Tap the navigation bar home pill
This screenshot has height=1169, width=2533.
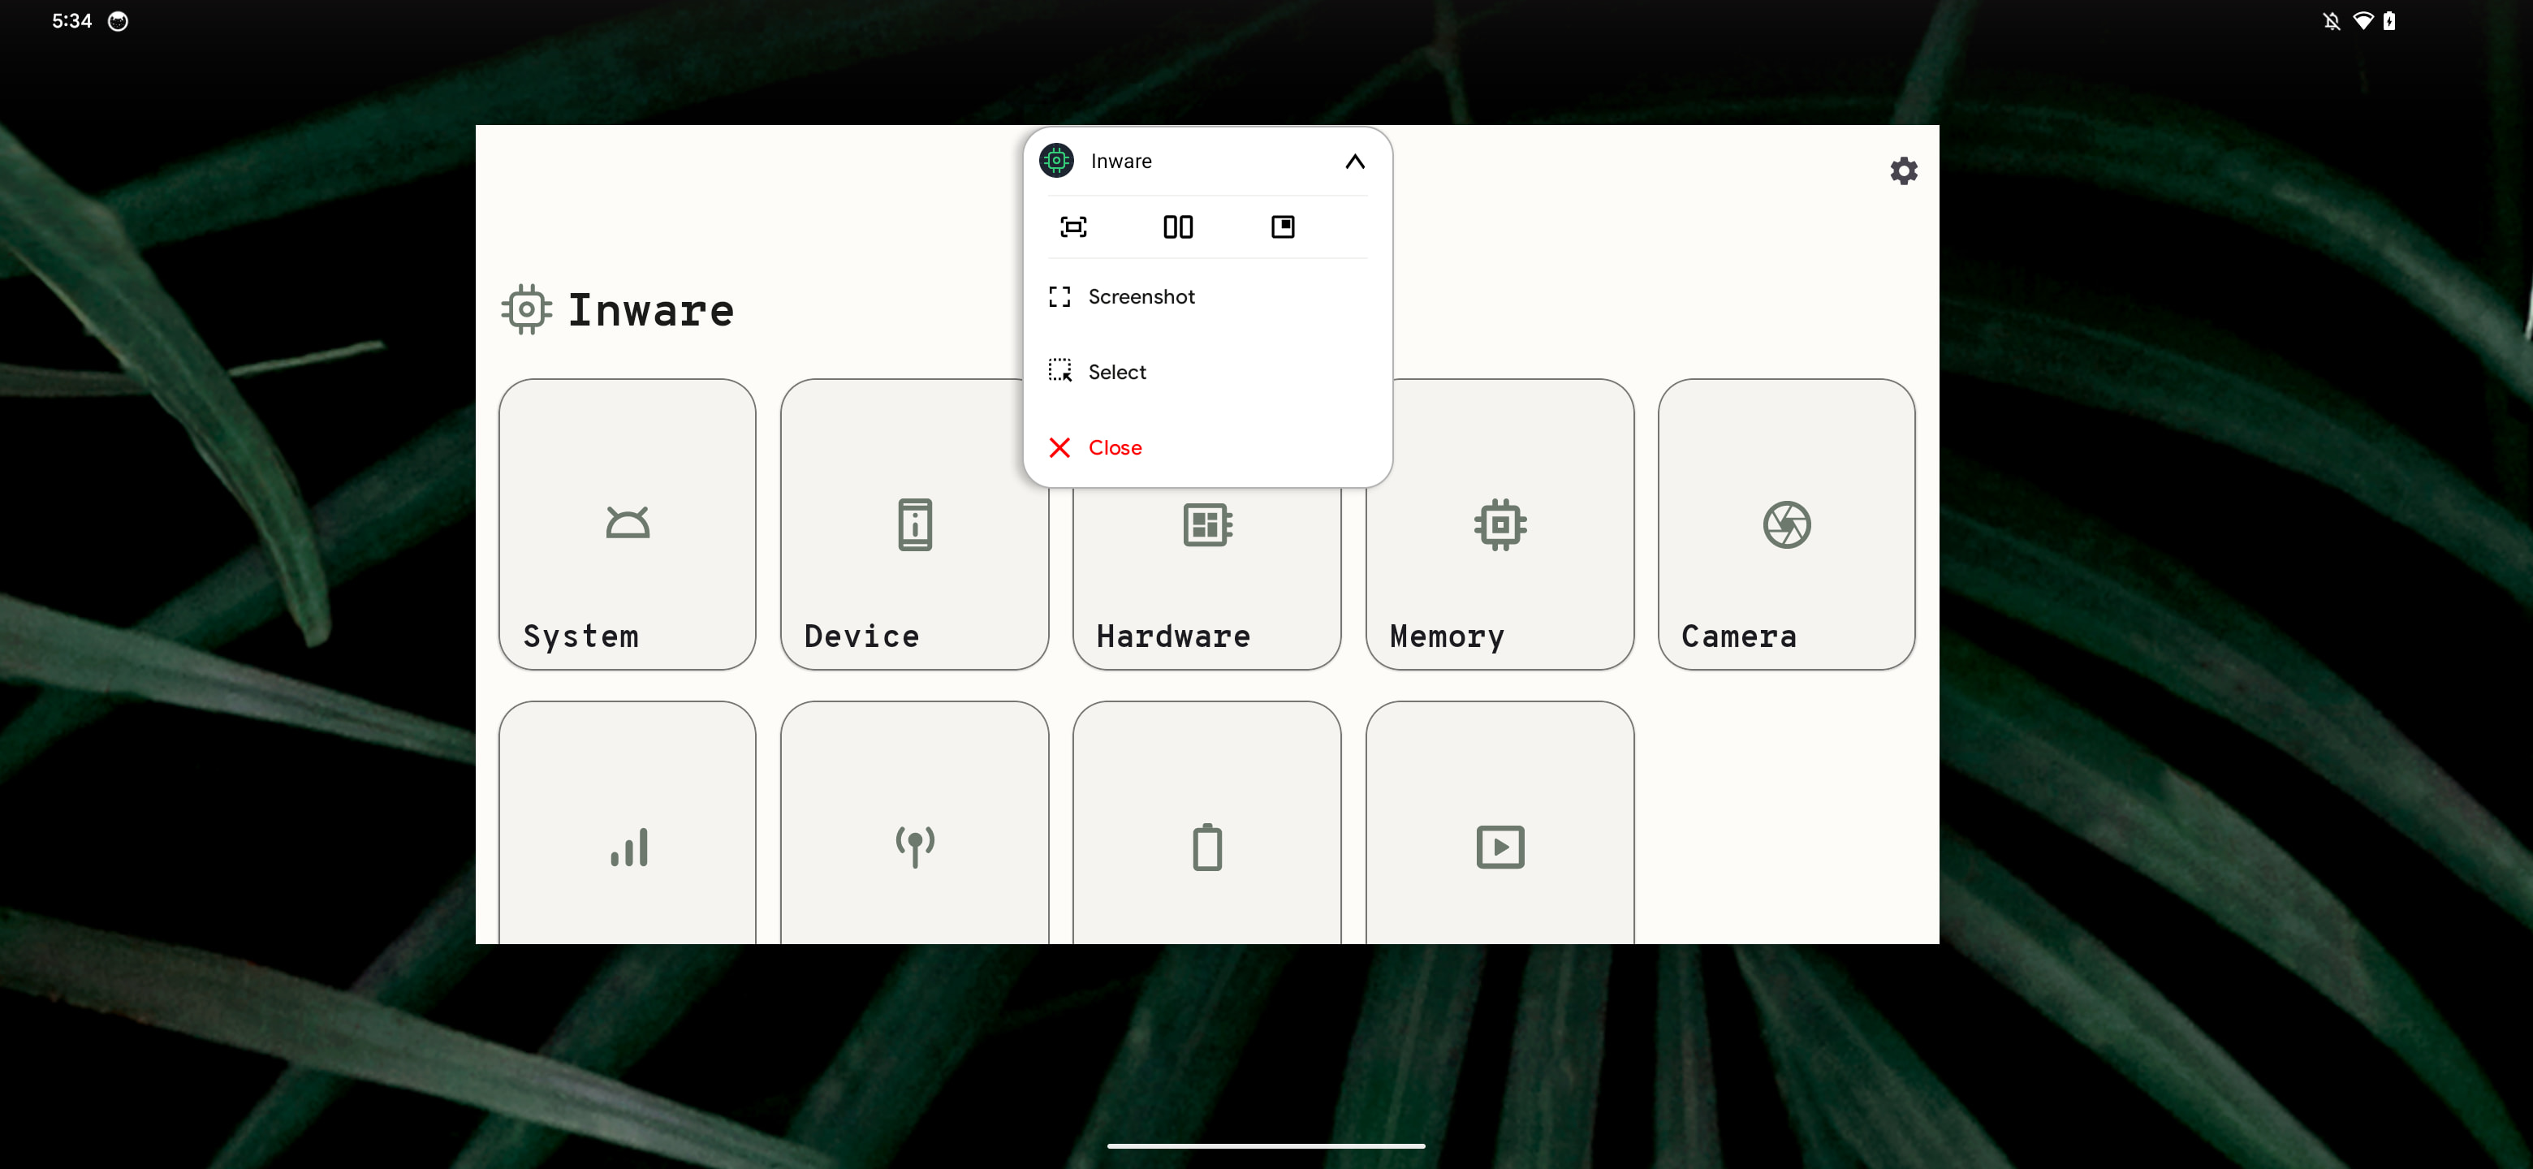point(1266,1145)
